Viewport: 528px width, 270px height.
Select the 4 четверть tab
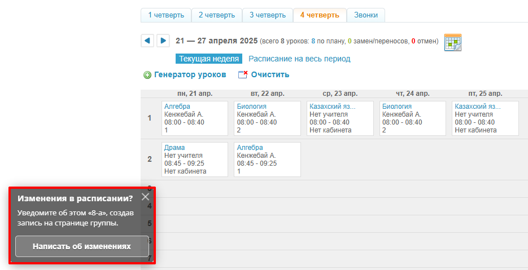pyautogui.click(x=319, y=15)
